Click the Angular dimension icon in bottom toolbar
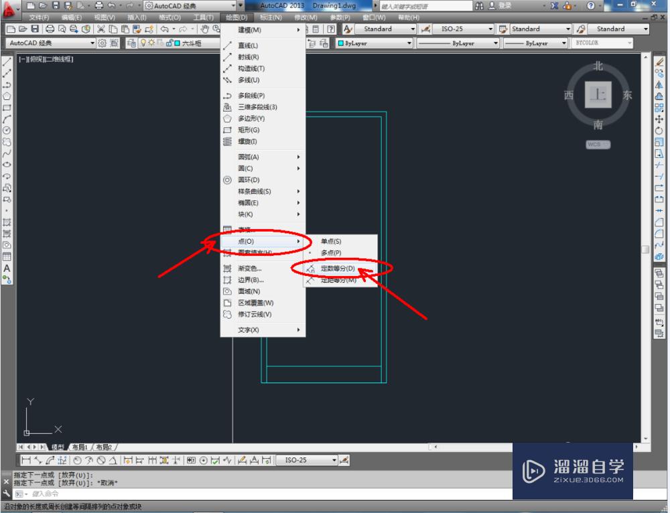The image size is (670, 513). [x=113, y=460]
